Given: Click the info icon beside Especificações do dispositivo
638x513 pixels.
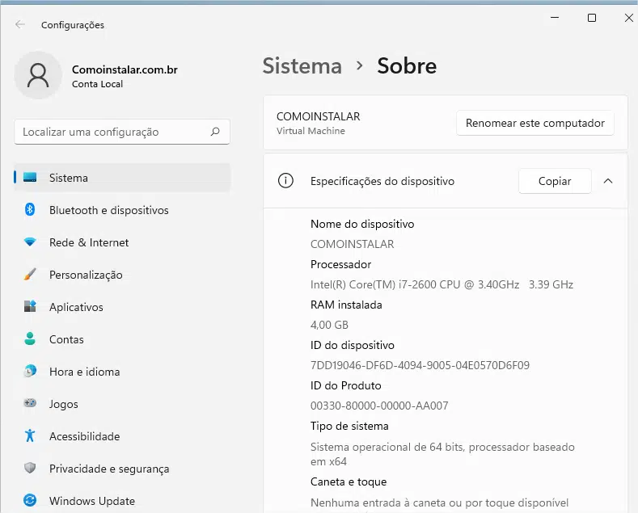Looking at the screenshot, I should 285,180.
